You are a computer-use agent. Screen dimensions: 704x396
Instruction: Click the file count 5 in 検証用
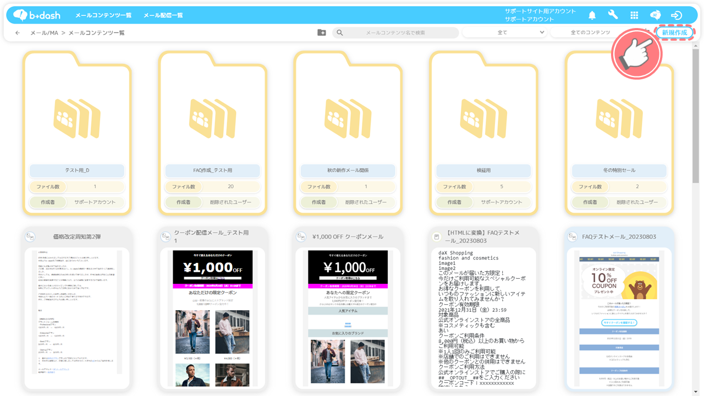pos(502,187)
